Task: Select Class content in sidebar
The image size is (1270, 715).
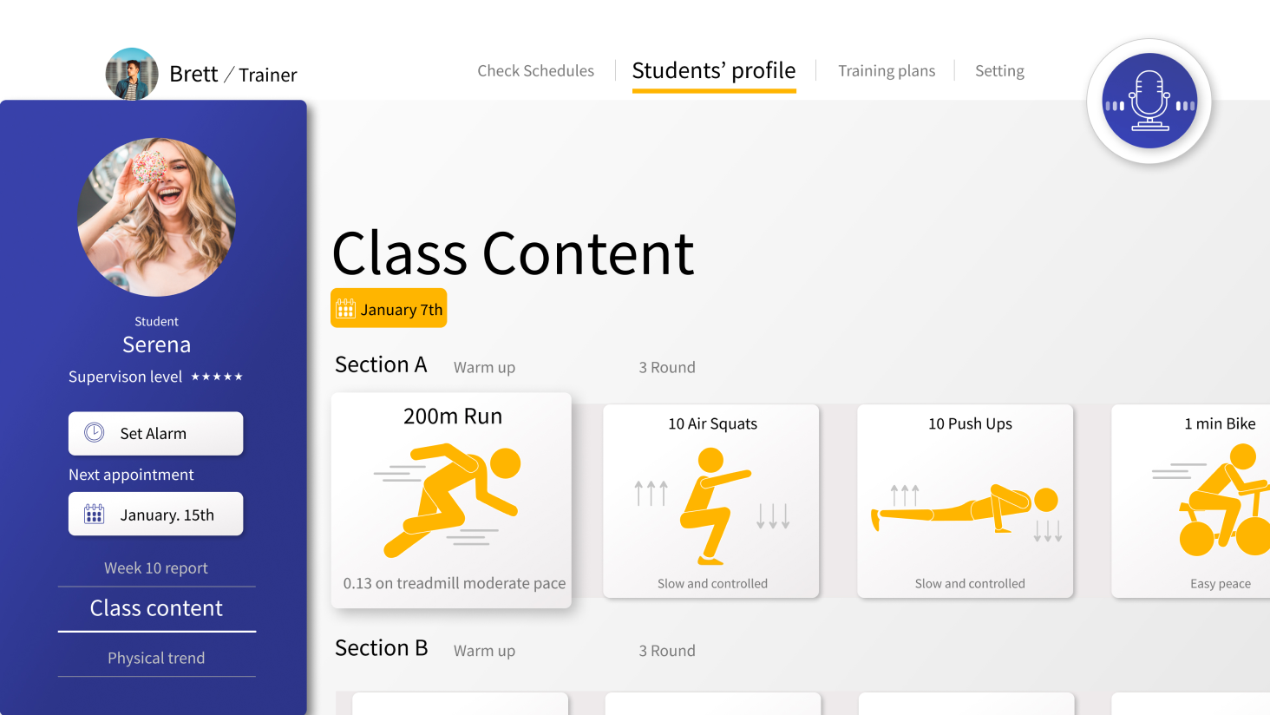Action: click(x=156, y=608)
